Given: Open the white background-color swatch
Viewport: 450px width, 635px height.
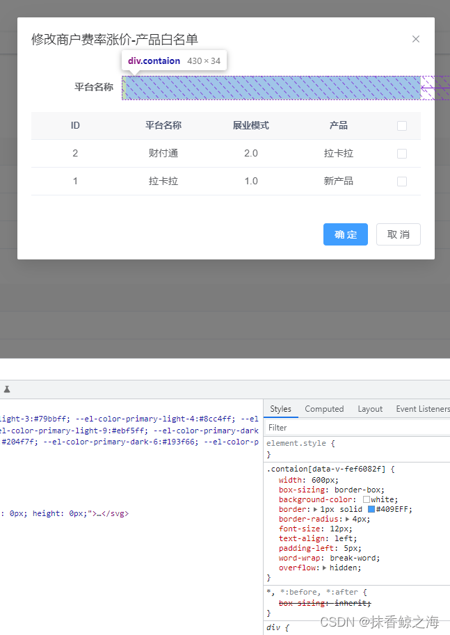Looking at the screenshot, I should [366, 500].
